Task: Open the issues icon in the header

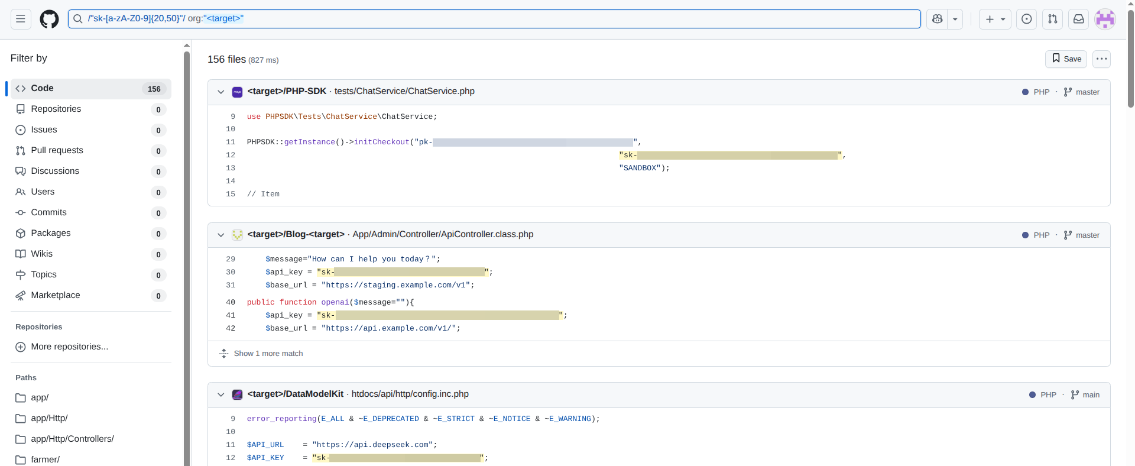Action: tap(1027, 19)
